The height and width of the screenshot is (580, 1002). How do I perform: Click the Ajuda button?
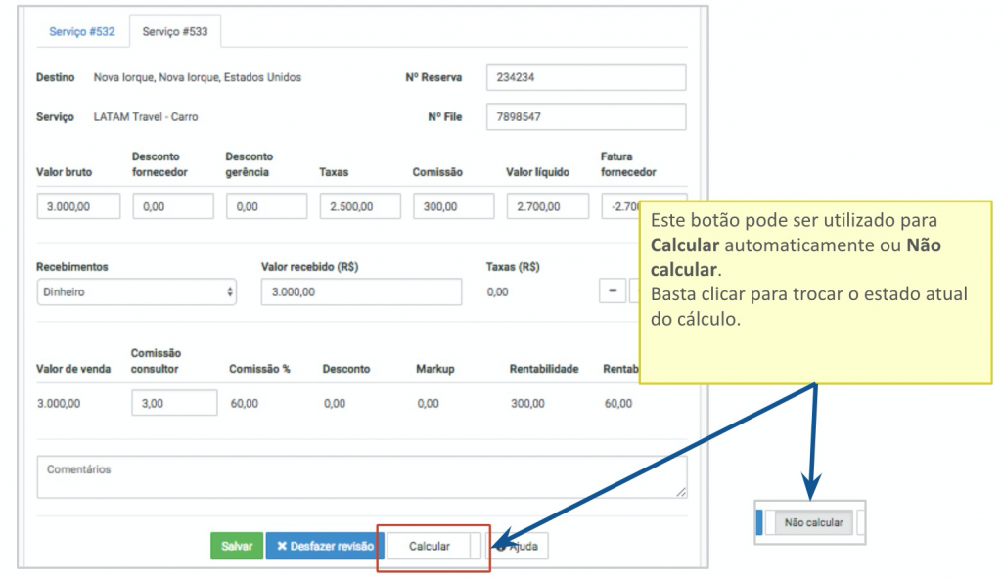tap(519, 546)
